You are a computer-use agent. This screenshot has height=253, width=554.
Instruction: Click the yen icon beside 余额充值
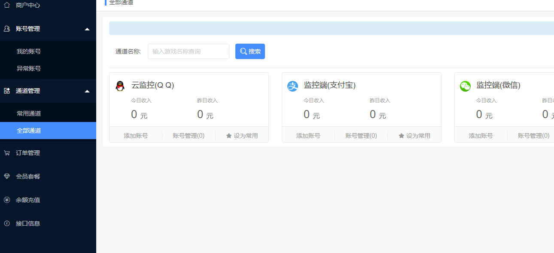[x=7, y=200]
